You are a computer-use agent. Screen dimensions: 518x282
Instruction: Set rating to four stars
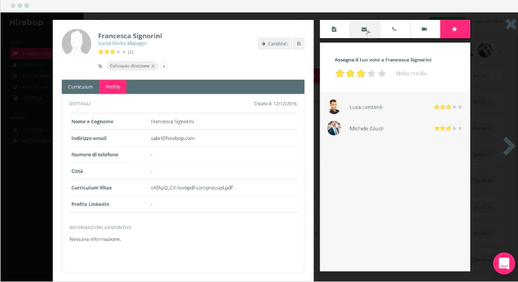pyautogui.click(x=371, y=73)
